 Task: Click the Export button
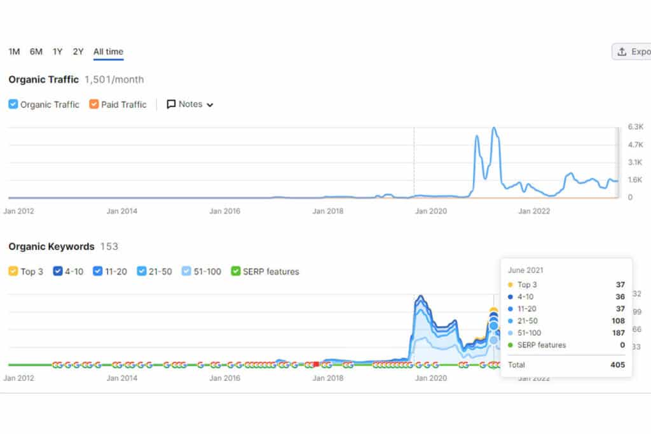[631, 52]
